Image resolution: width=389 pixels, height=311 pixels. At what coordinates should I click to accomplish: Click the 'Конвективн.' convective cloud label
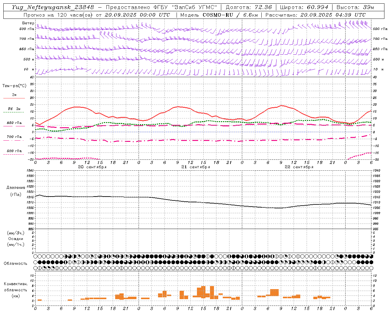tap(16, 284)
